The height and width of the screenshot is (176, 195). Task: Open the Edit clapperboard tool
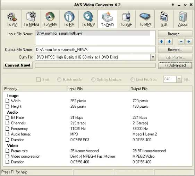click(x=164, y=19)
